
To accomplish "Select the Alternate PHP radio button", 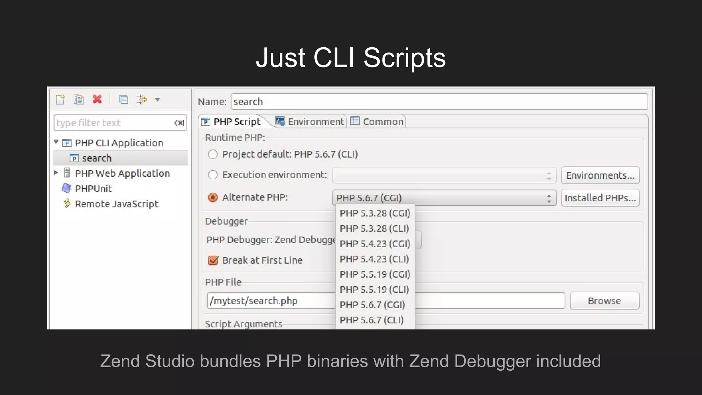I will 213,197.
